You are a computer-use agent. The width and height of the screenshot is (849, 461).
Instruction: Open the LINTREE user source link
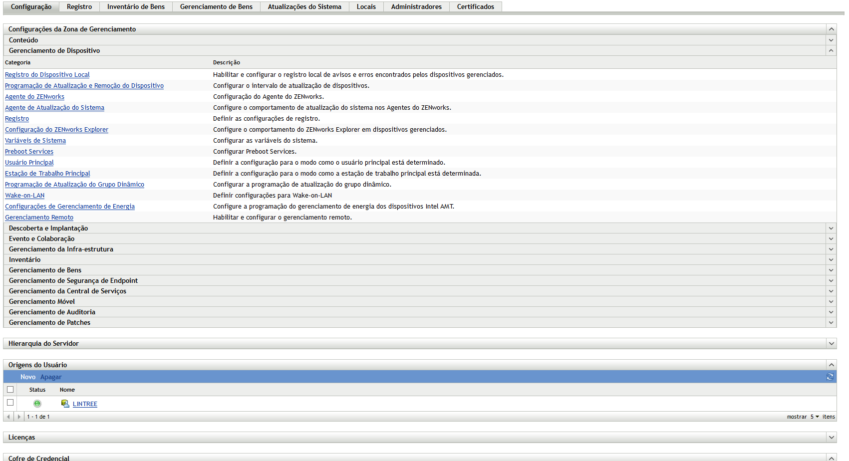85,404
